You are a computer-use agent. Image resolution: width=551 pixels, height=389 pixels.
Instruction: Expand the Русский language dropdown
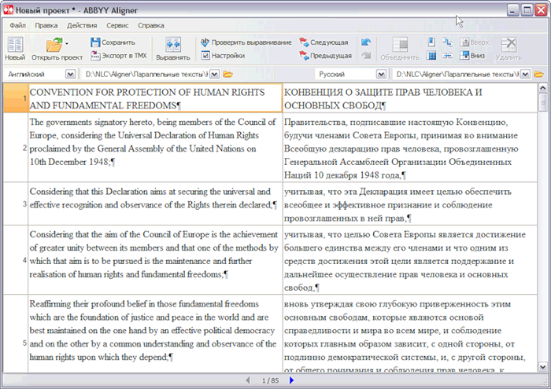point(383,74)
